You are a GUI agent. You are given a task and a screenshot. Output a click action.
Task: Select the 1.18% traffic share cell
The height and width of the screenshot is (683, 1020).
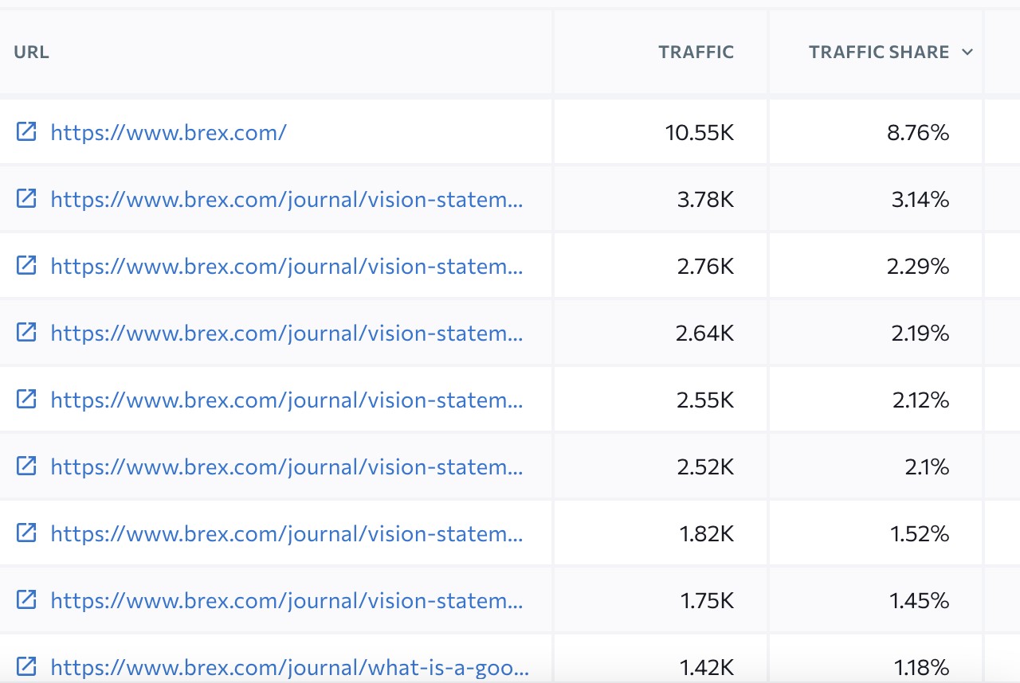(x=920, y=666)
